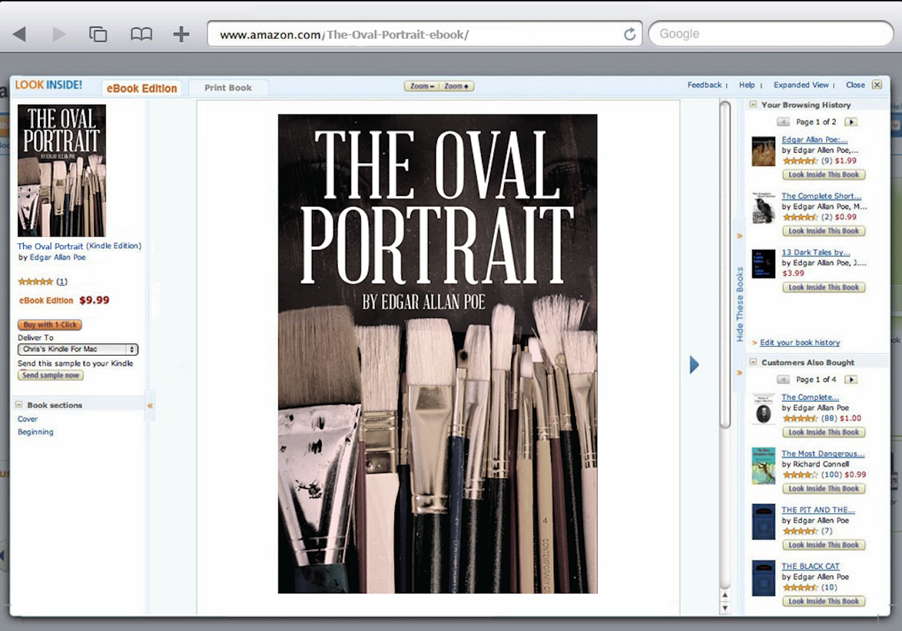The height and width of the screenshot is (631, 902).
Task: Click Hide These Books sidebar toggle
Action: point(740,304)
